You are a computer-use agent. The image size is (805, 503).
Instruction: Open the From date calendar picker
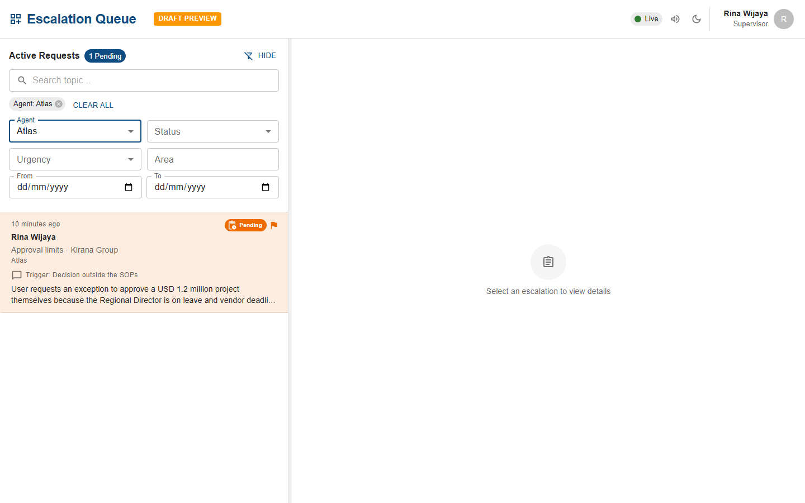129,187
